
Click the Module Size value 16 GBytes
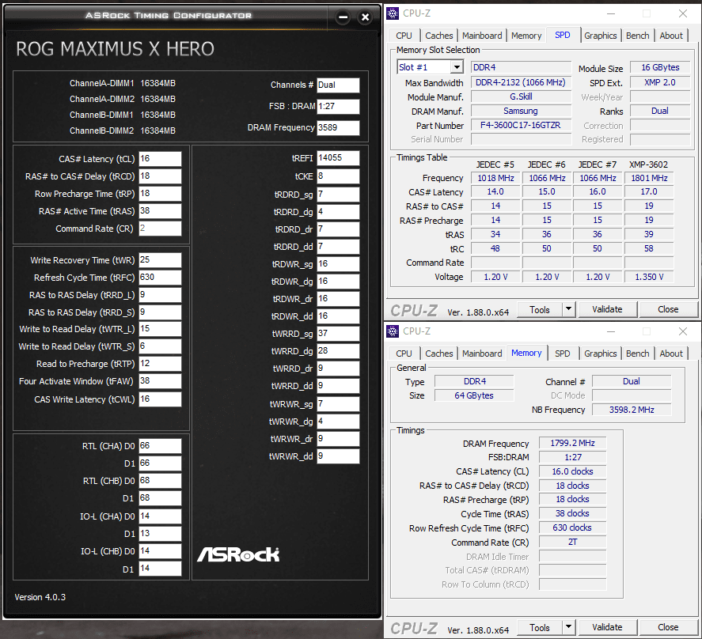(x=660, y=67)
